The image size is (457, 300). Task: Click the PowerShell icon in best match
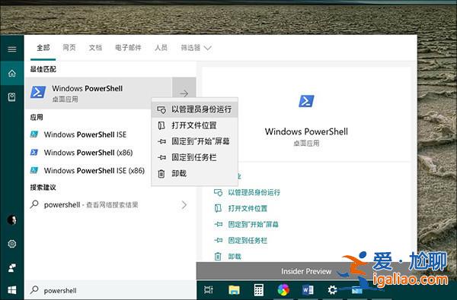tap(38, 92)
